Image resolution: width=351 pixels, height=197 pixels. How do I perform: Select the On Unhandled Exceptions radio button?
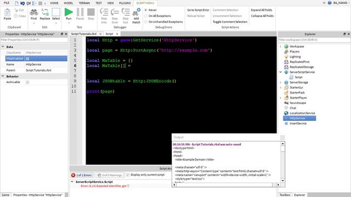(146, 22)
